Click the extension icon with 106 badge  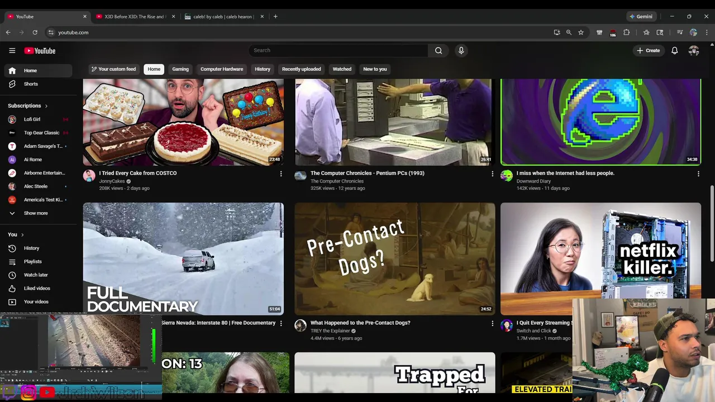[613, 32]
